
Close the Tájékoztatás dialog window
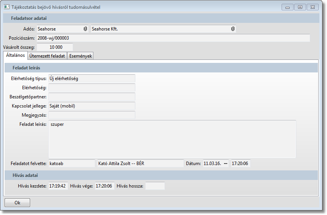(x=313, y=7)
